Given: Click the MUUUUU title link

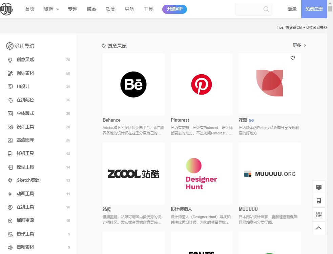Looking at the screenshot, I should [x=248, y=209].
